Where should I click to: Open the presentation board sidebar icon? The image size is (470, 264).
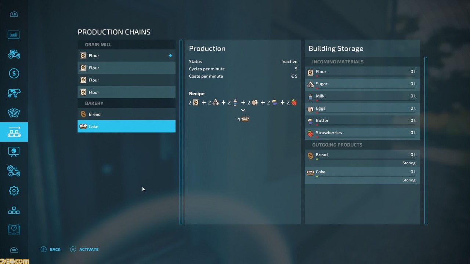pyautogui.click(x=14, y=151)
